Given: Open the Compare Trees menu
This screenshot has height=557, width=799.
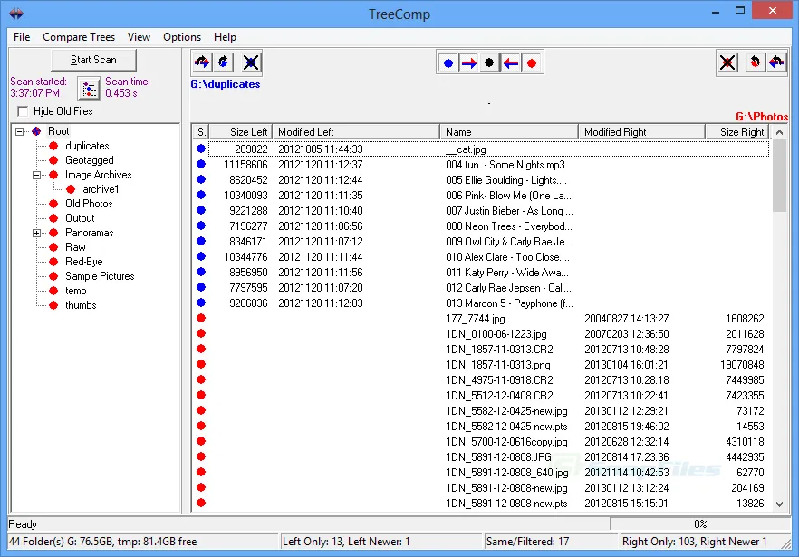Looking at the screenshot, I should tap(79, 37).
